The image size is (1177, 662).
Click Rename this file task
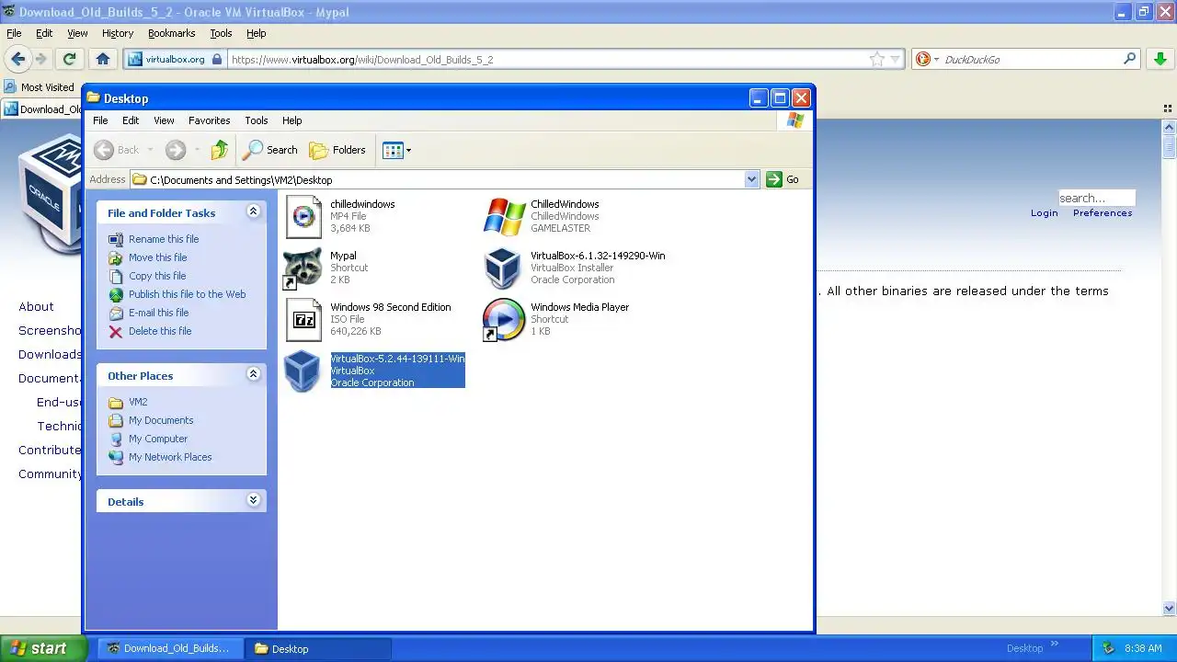[164, 239]
